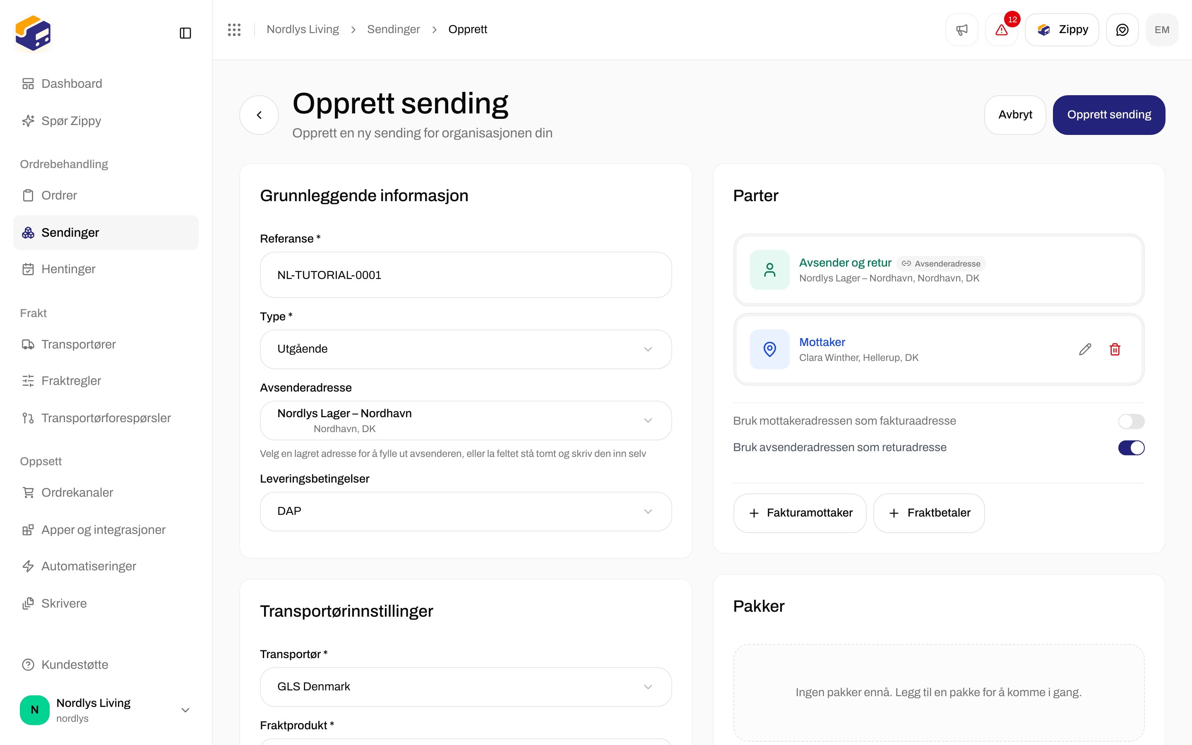This screenshot has width=1192, height=745.
Task: Open Kundestøtte in the sidebar
Action: point(106,665)
